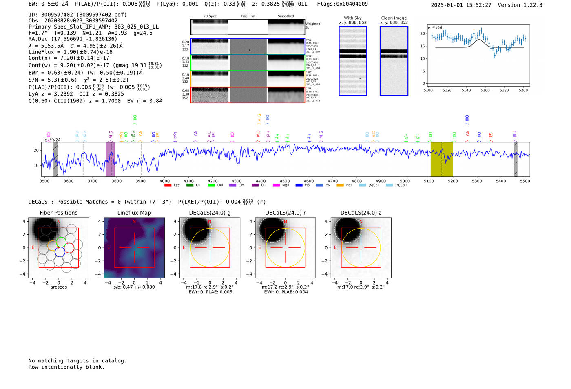Click the m:17.8 rc:2.9" caption under g image
571x389 pixels.
click(x=210, y=287)
